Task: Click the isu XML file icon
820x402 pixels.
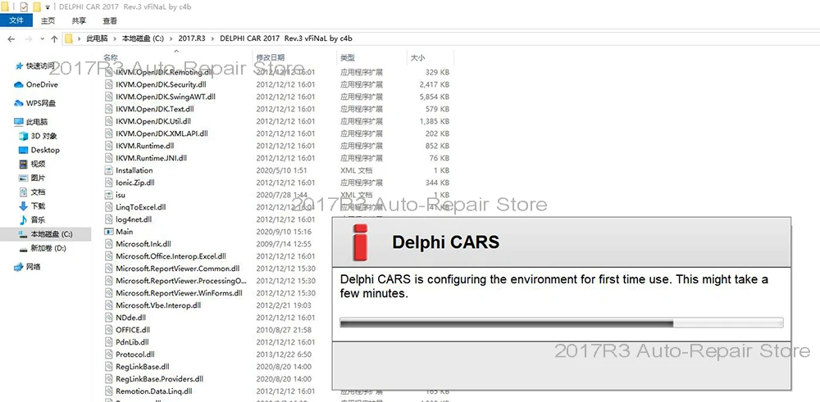Action: click(x=109, y=195)
